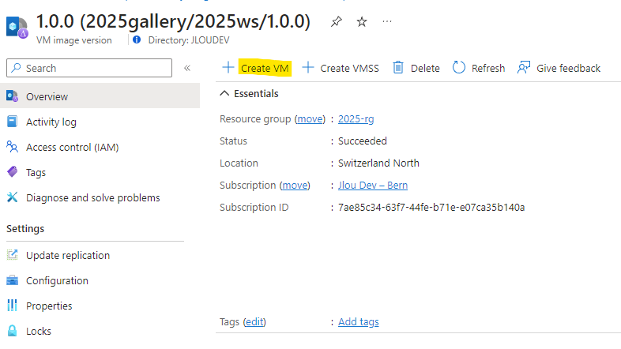This screenshot has width=621, height=349.
Task: Click the Access control people icon
Action: click(x=13, y=147)
